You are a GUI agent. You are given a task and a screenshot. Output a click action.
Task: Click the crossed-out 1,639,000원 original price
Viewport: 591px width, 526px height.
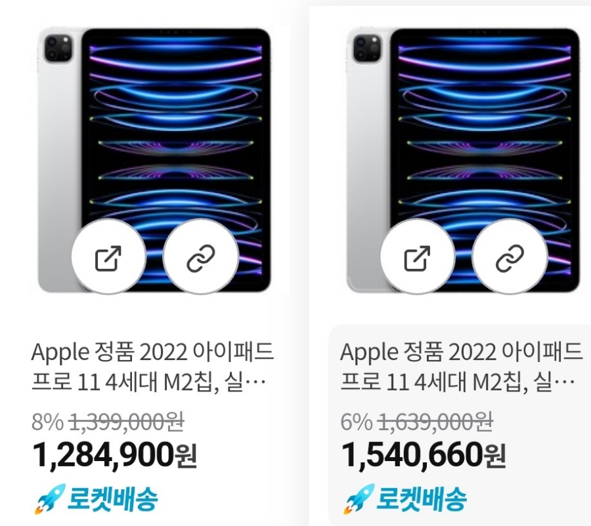coord(435,421)
